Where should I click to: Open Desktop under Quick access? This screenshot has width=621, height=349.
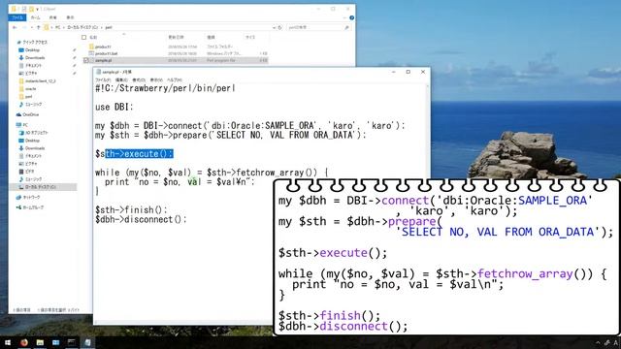click(32, 50)
